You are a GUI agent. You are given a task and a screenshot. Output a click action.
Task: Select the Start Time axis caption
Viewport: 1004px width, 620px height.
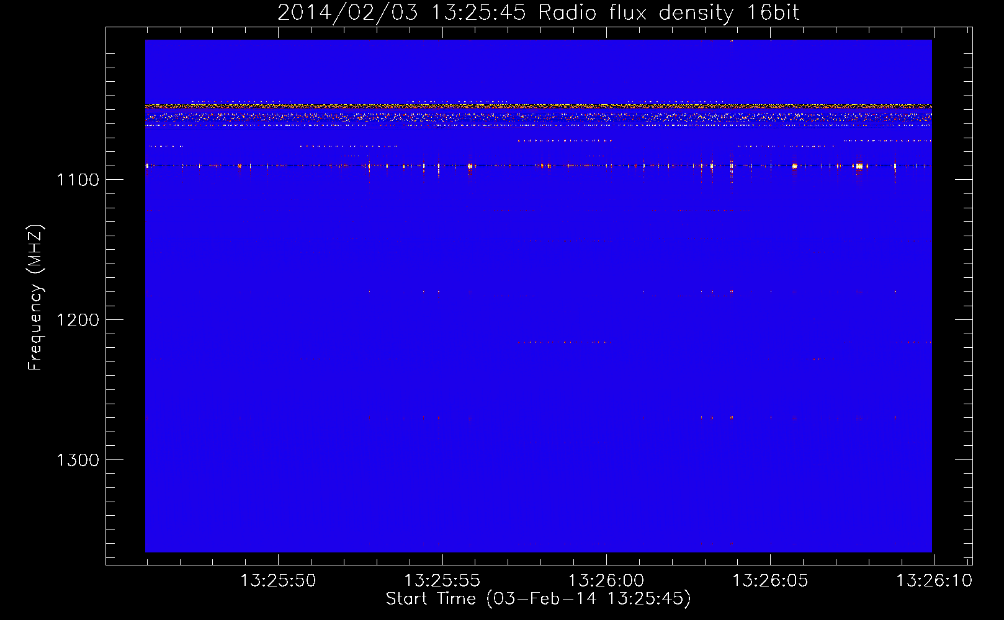(x=538, y=599)
